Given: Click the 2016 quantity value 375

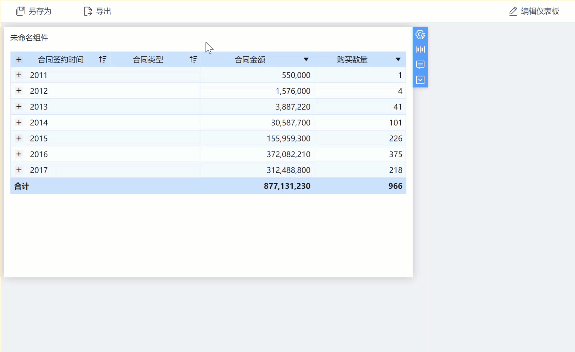Looking at the screenshot, I should [396, 154].
